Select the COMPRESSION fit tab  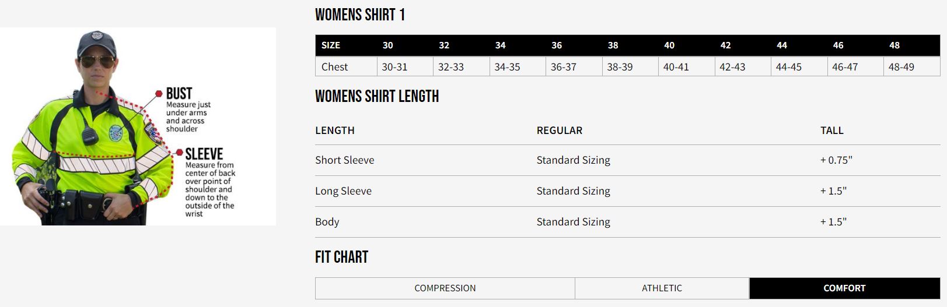[445, 288]
